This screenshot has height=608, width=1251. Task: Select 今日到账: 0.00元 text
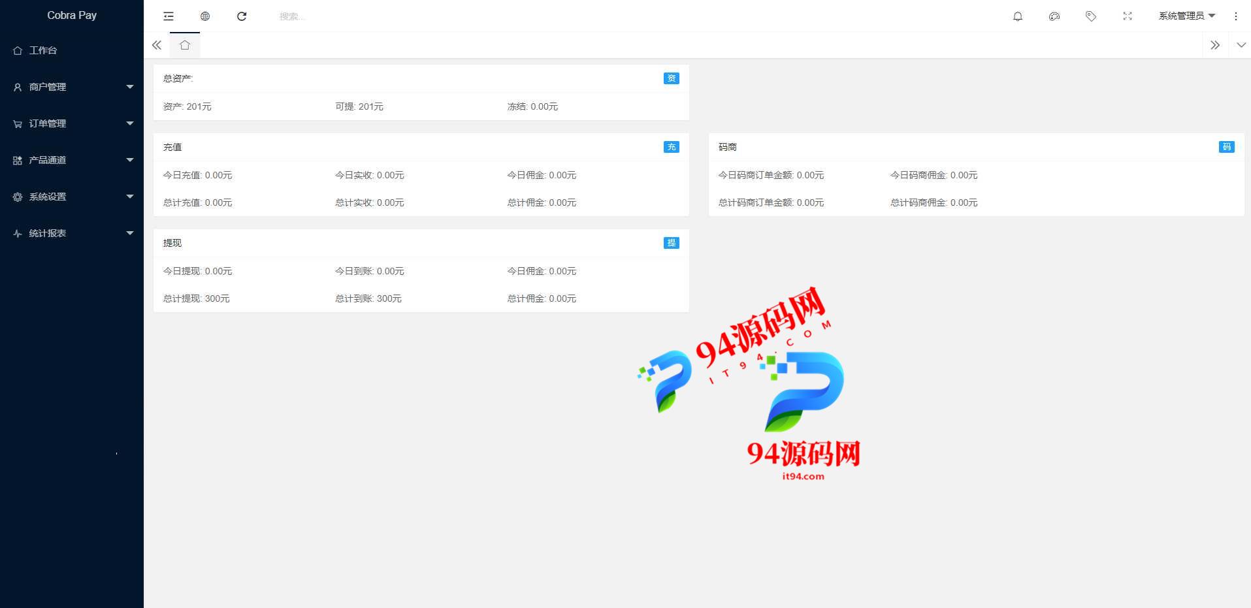click(370, 271)
